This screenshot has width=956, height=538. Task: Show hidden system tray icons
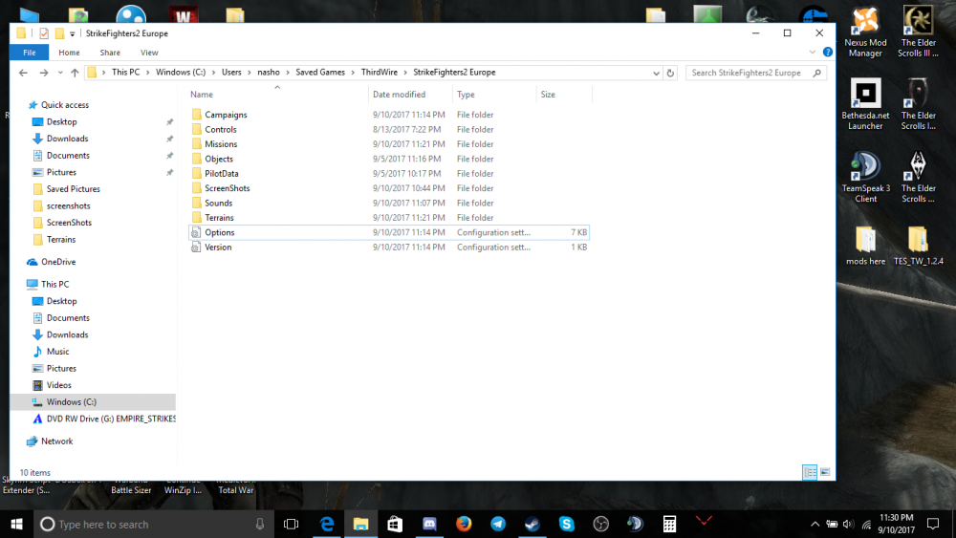(x=815, y=524)
